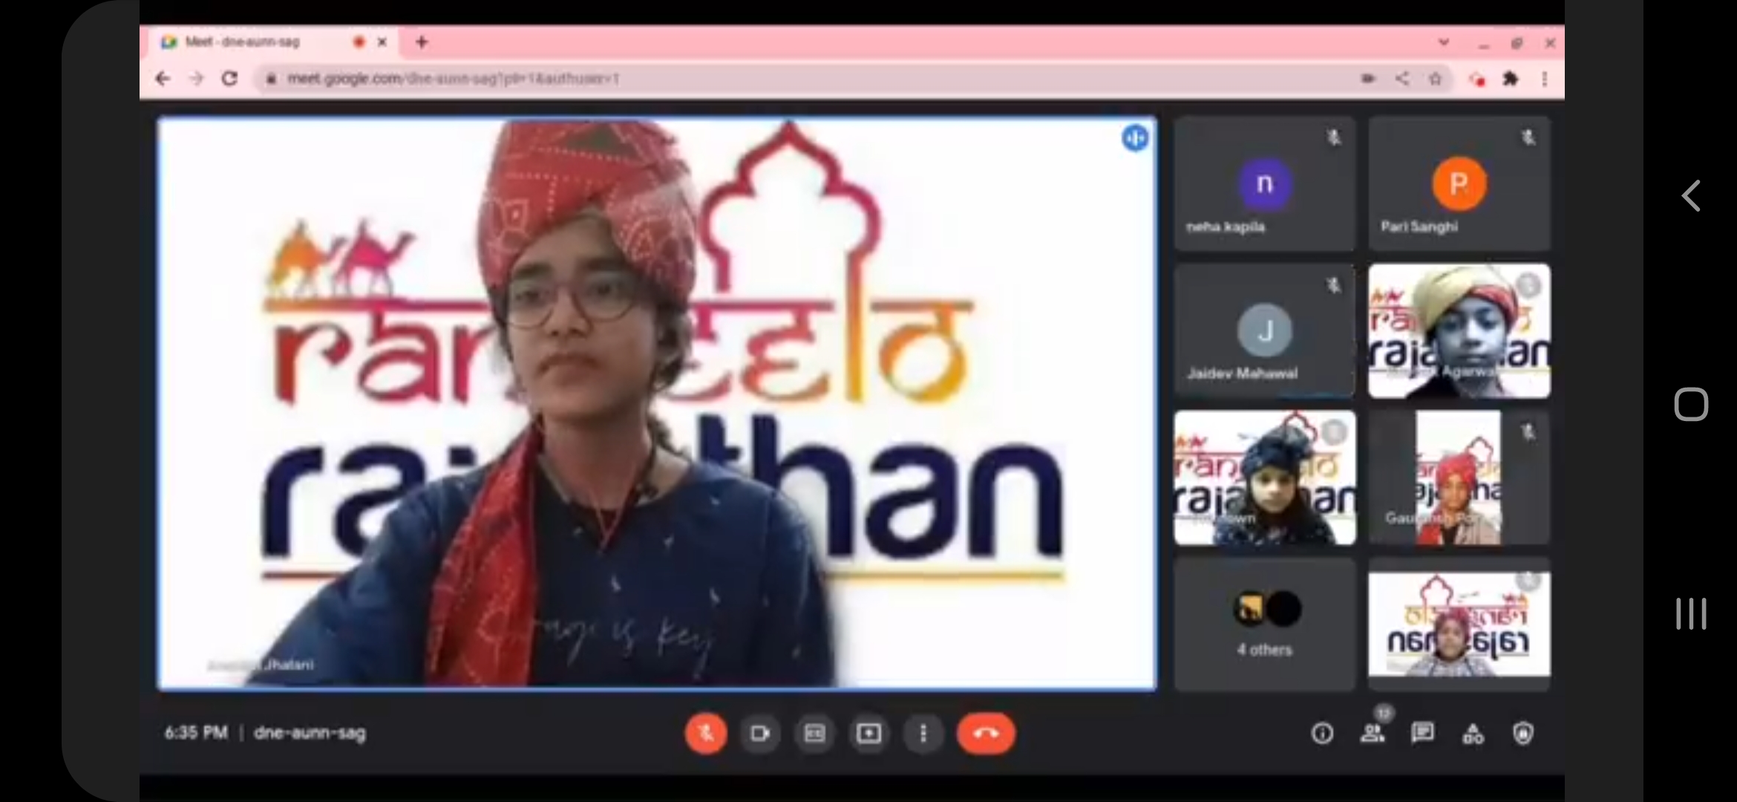The height and width of the screenshot is (802, 1737).
Task: Open Chrome three-dot menu
Action: (x=1545, y=79)
